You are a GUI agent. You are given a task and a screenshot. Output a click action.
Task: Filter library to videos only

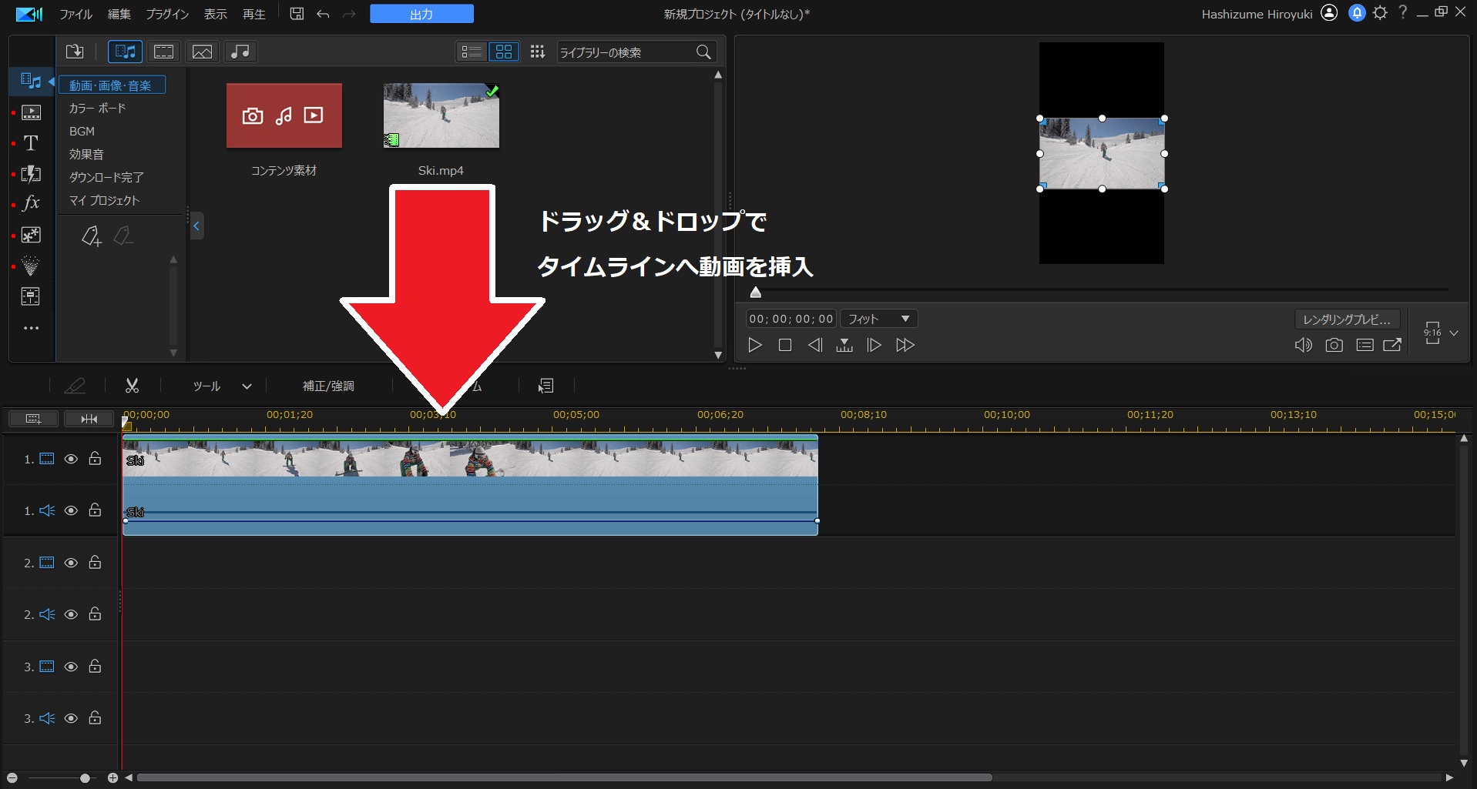tap(163, 52)
